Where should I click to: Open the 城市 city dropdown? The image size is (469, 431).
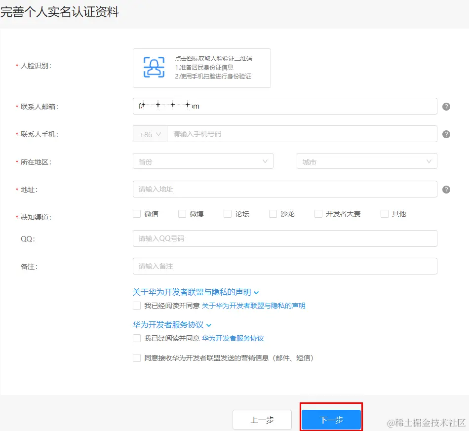366,161
